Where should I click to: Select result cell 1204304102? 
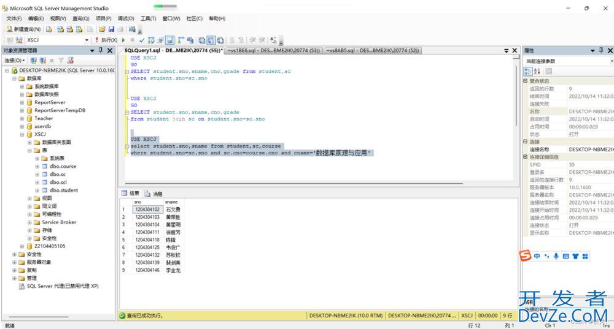[147, 210]
